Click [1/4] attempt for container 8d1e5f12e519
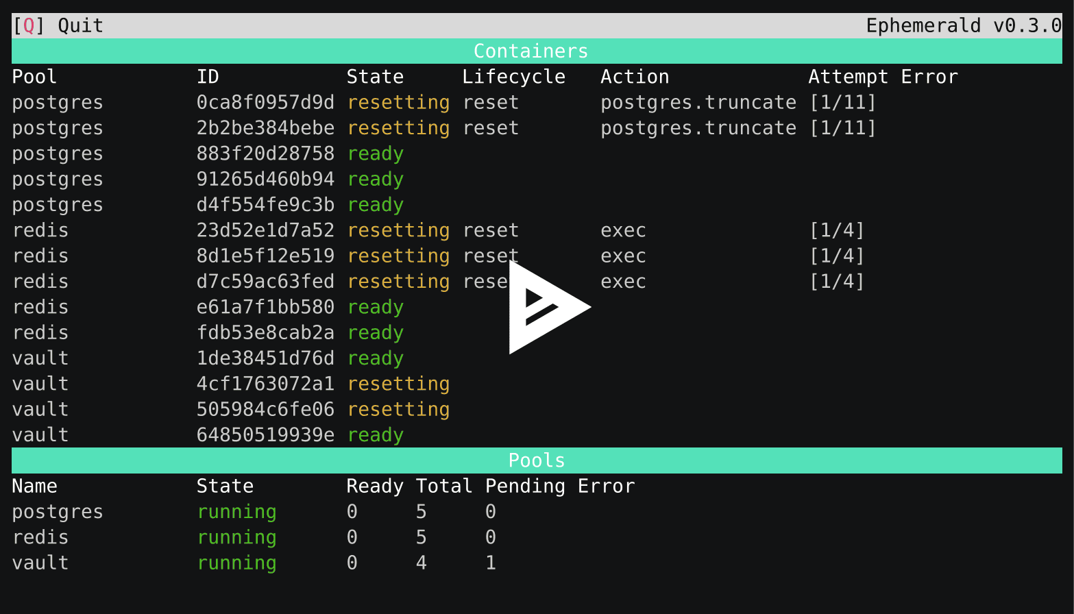Screen dimensions: 1074x614 click(x=837, y=256)
